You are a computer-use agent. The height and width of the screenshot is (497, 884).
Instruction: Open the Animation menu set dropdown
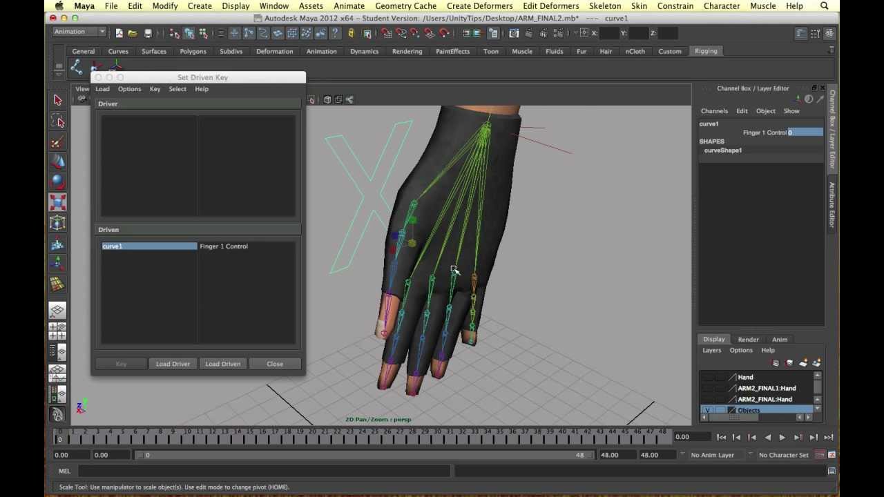[x=79, y=32]
